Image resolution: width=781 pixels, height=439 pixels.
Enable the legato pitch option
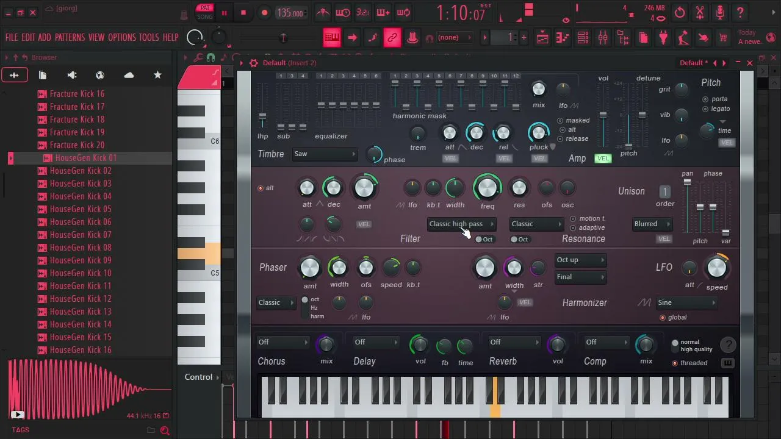(x=716, y=109)
